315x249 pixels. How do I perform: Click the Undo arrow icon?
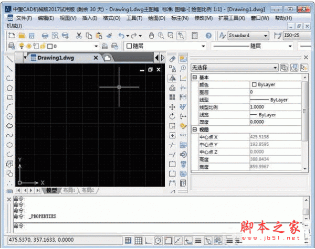coord(121,36)
